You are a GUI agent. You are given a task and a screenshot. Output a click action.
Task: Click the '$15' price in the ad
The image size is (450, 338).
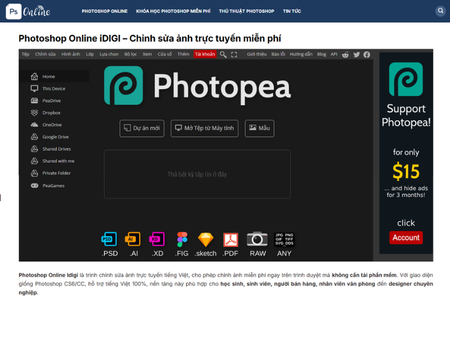tap(406, 171)
